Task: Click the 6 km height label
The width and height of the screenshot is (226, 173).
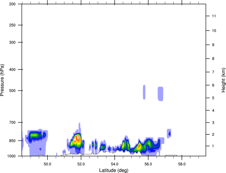Action: coord(213,85)
